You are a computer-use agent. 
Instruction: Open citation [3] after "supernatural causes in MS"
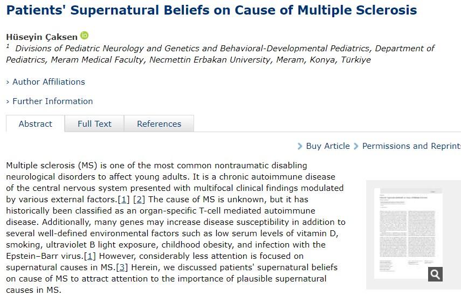tap(123, 267)
